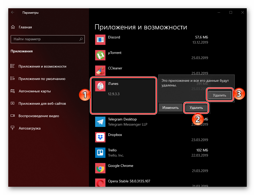Confirm removal with popup Удалить button
Screen dimensions: 255x195
(x=219, y=95)
